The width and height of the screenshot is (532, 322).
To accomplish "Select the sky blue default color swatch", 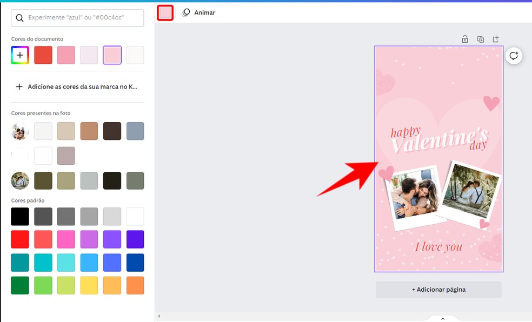I will pos(89,263).
